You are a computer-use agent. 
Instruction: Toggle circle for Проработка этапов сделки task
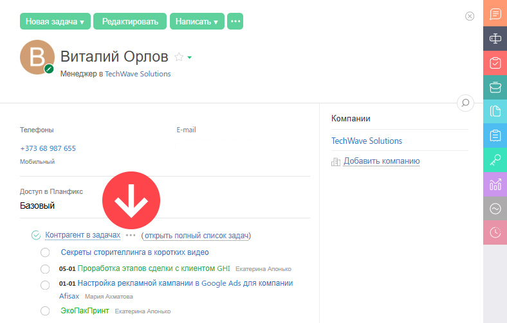[x=45, y=269]
